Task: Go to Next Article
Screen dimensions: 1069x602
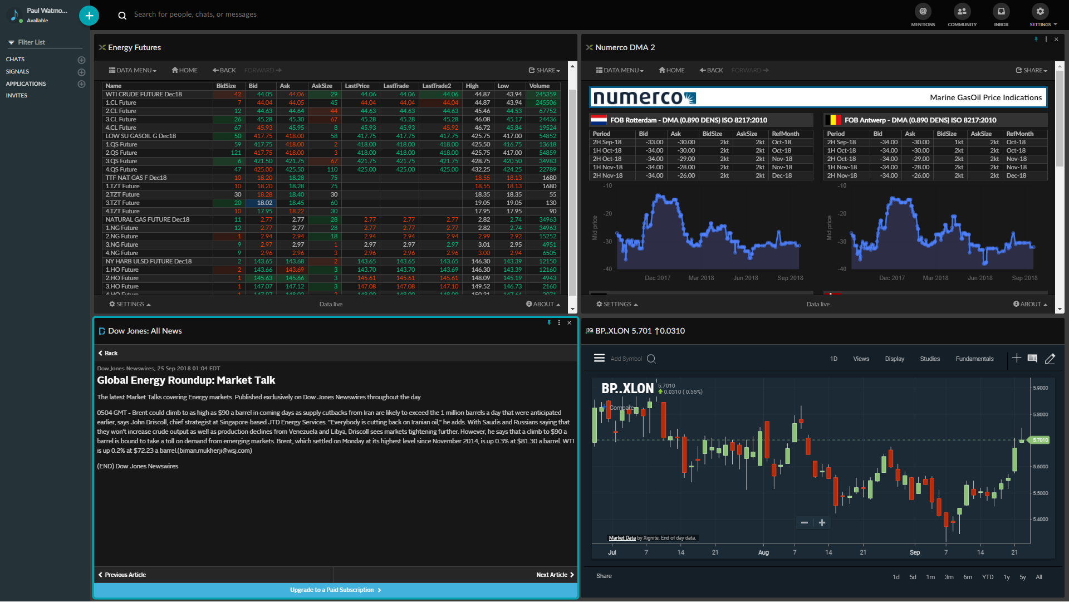Action: [555, 575]
